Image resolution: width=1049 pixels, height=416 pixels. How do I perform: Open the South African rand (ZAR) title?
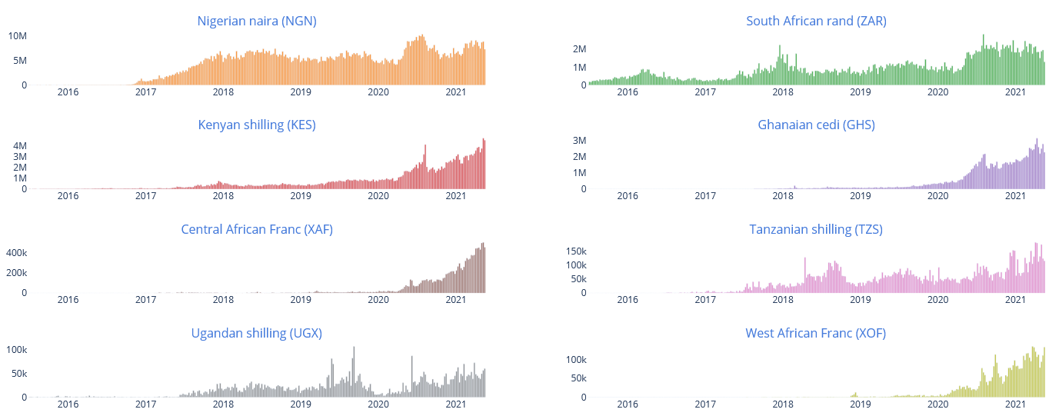click(x=816, y=21)
